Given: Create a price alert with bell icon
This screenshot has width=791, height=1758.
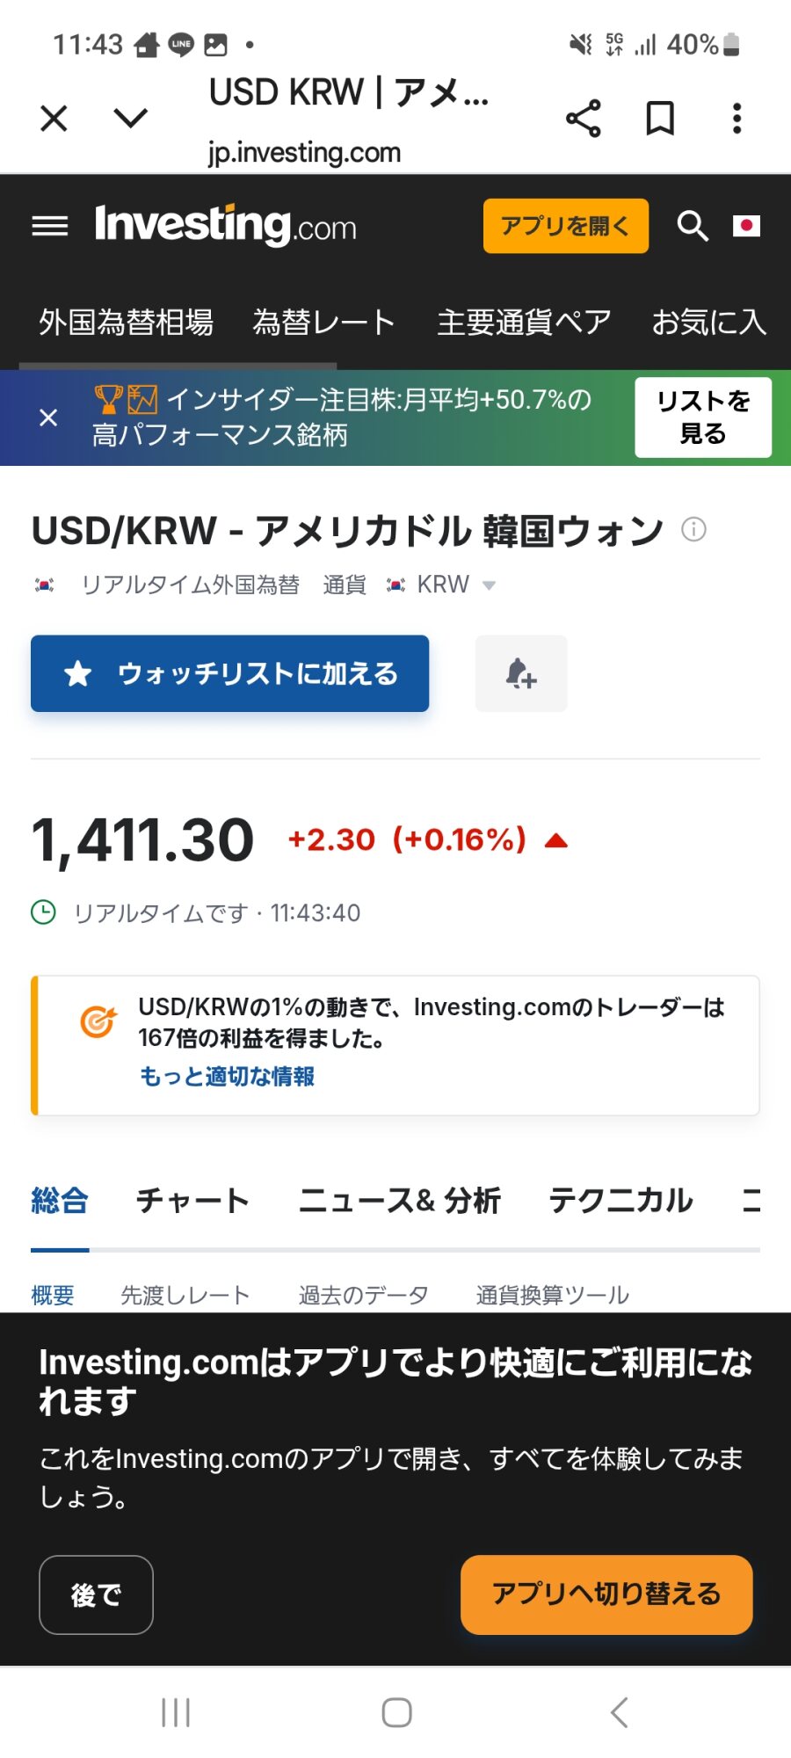Looking at the screenshot, I should tap(521, 673).
